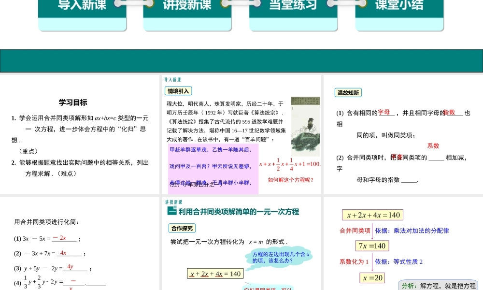Click the red answer 系数 in 温故知新
This screenshot has height=290, width=483.
(x=433, y=146)
